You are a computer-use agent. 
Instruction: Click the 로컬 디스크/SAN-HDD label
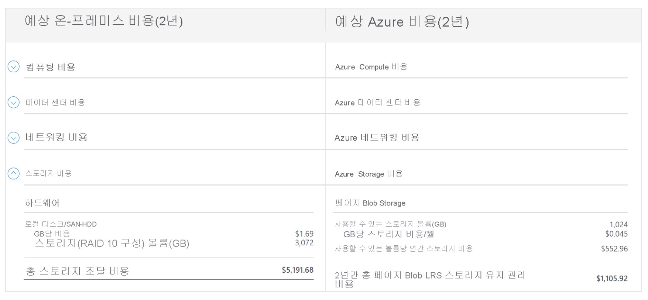[x=61, y=224]
